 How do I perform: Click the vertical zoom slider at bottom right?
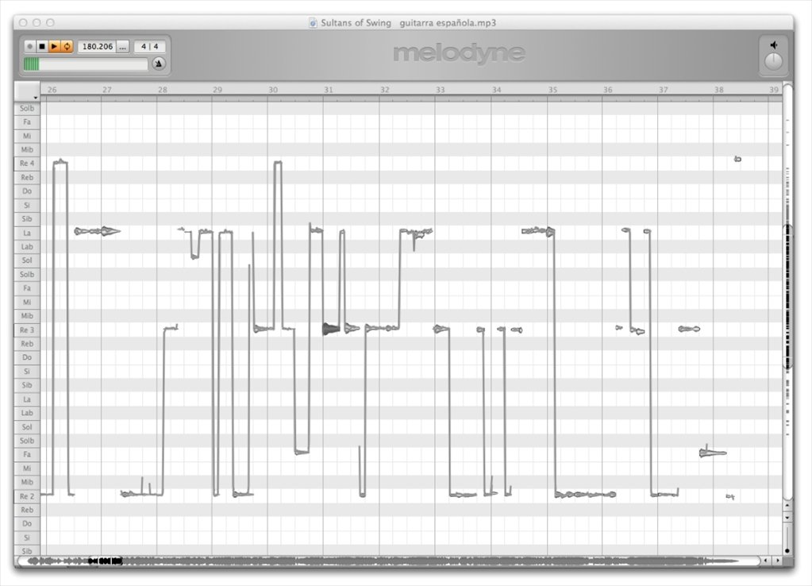click(x=787, y=540)
